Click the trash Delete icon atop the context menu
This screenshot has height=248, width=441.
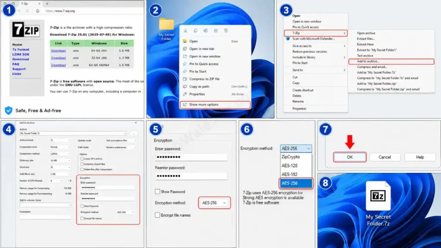pos(226,31)
